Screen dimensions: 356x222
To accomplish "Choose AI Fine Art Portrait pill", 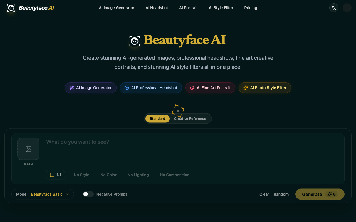I will [x=210, y=88].
